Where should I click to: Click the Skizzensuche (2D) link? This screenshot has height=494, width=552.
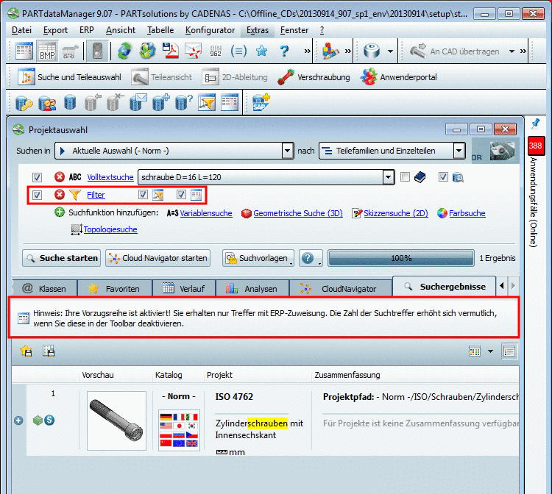pyautogui.click(x=396, y=213)
